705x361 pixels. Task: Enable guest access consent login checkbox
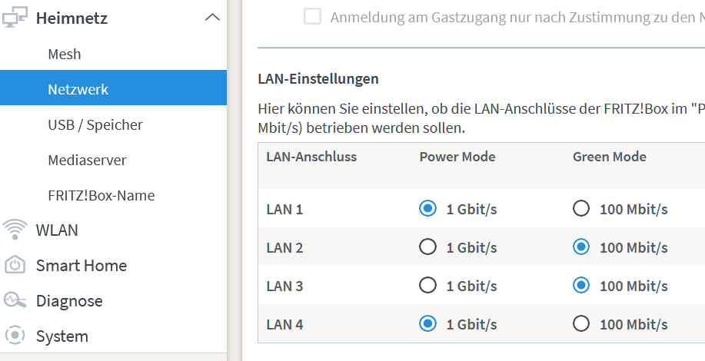[x=312, y=17]
